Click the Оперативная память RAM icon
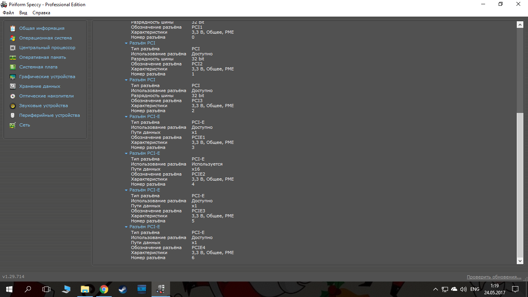The width and height of the screenshot is (528, 297). tap(13, 57)
